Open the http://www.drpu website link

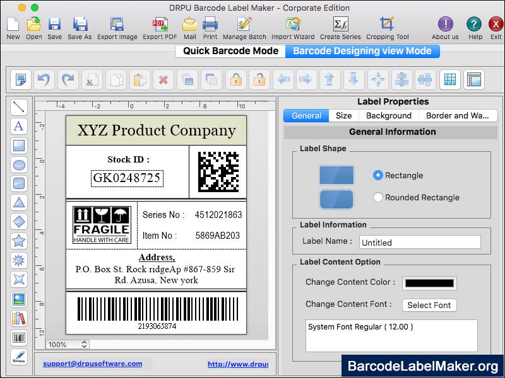(238, 364)
